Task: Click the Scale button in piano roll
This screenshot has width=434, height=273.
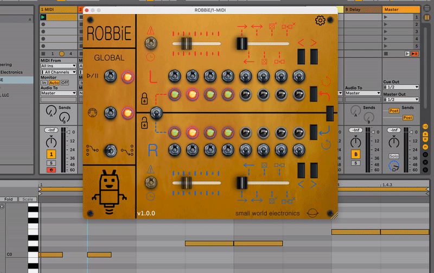Action: (x=28, y=199)
